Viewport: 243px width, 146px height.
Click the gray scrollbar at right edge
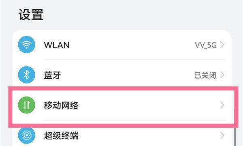(x=235, y=137)
